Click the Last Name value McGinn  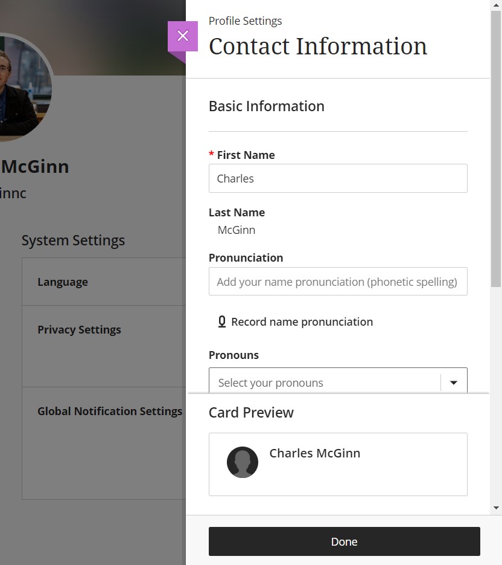point(237,230)
